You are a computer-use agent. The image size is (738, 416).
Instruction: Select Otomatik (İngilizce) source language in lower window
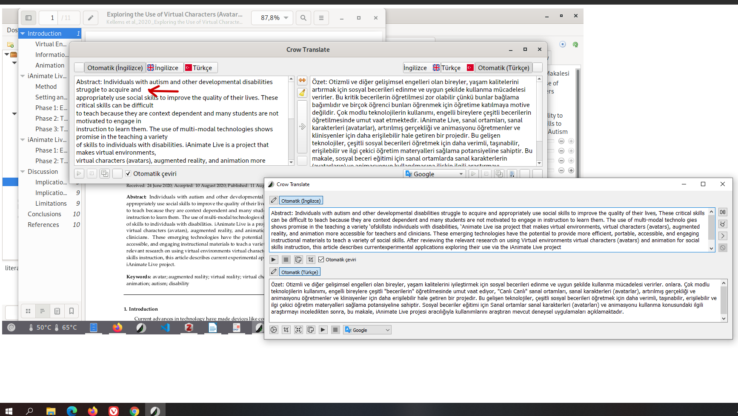coord(301,201)
